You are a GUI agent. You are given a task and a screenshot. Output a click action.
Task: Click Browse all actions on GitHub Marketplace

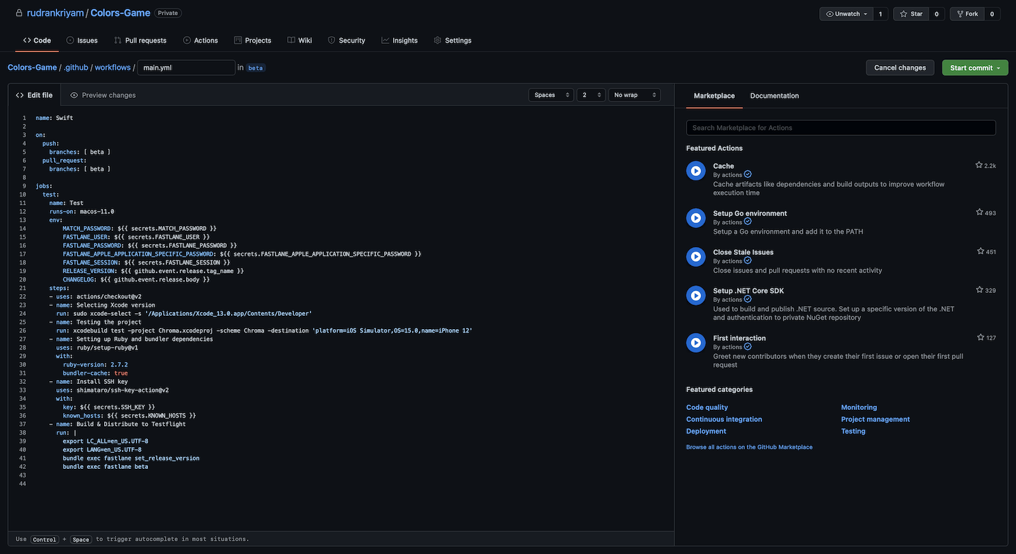[749, 447]
